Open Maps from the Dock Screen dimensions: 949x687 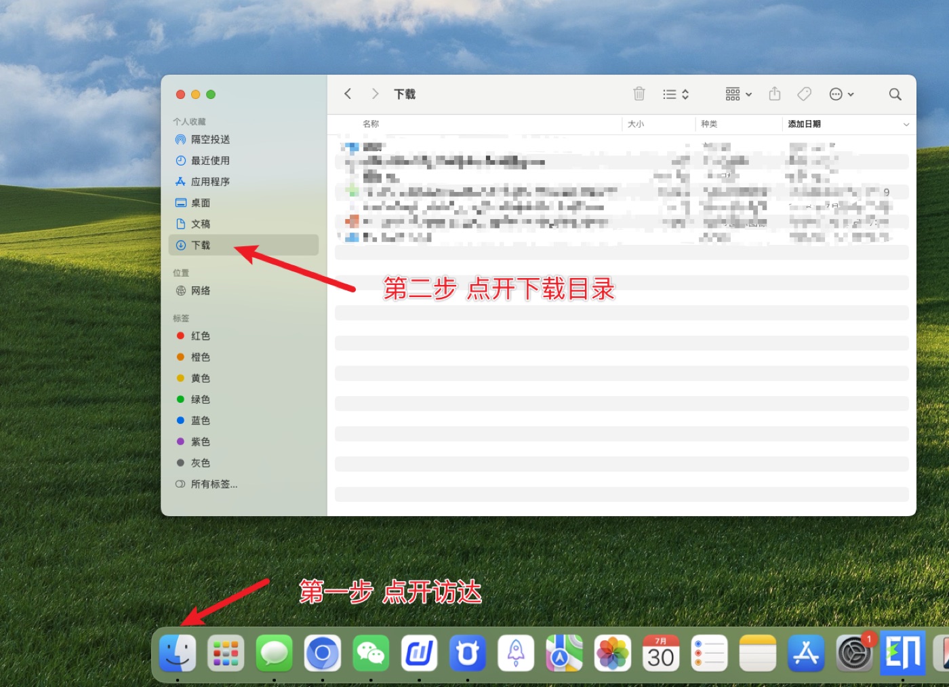click(564, 653)
